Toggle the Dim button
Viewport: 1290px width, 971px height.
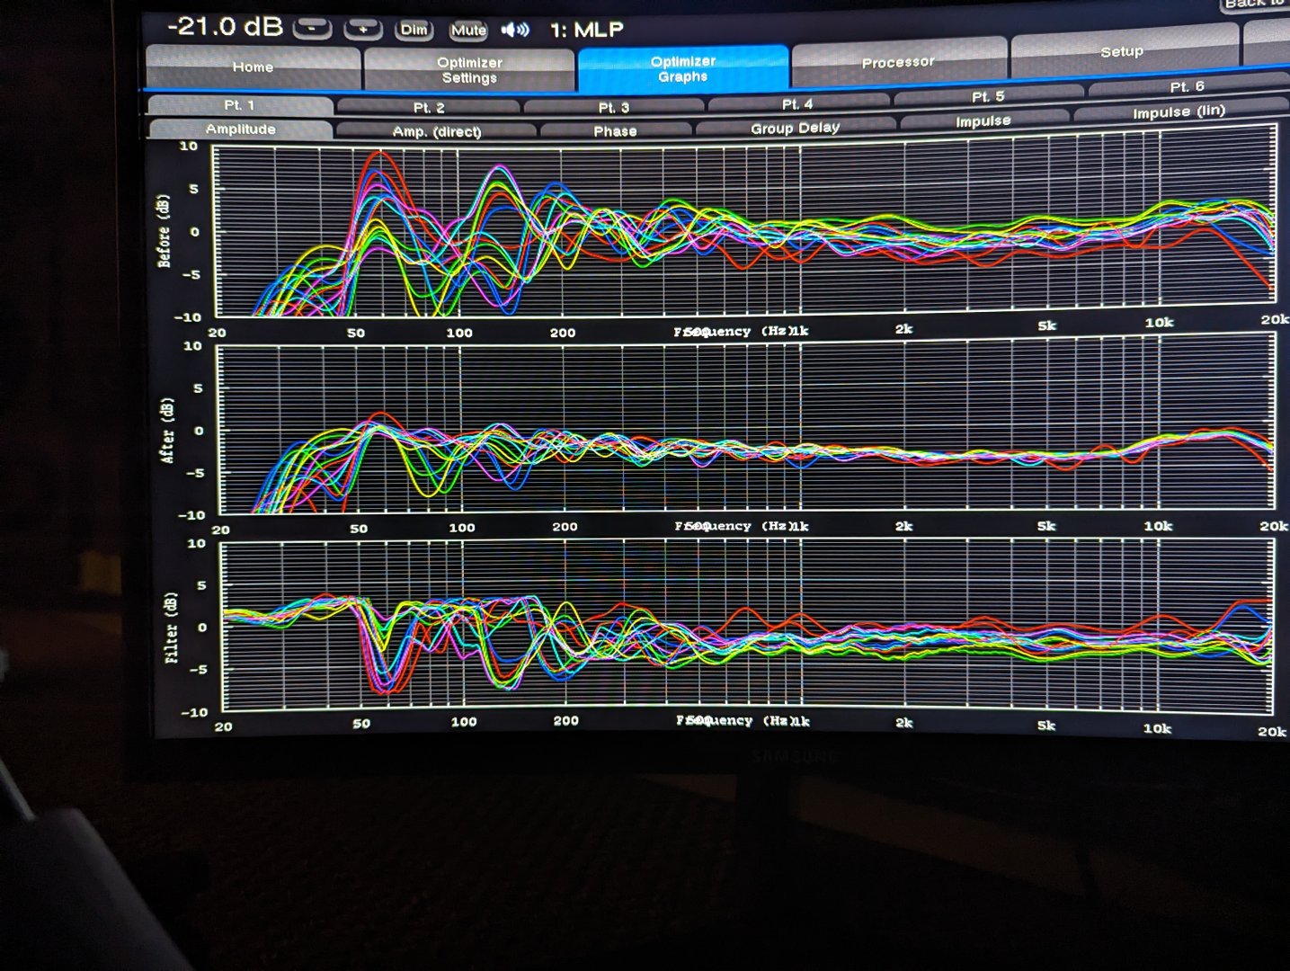tap(414, 30)
